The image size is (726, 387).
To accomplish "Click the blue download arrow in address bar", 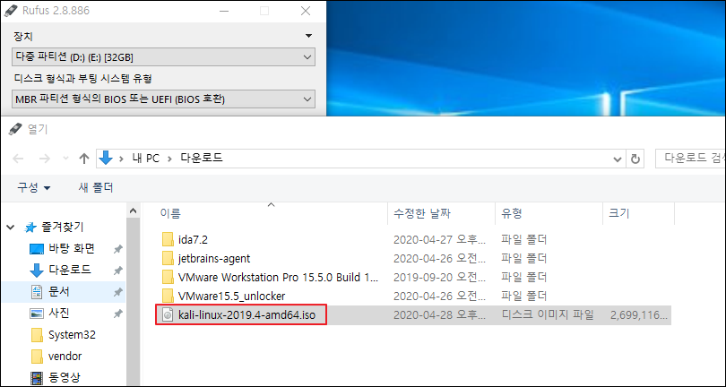I will 106,159.
